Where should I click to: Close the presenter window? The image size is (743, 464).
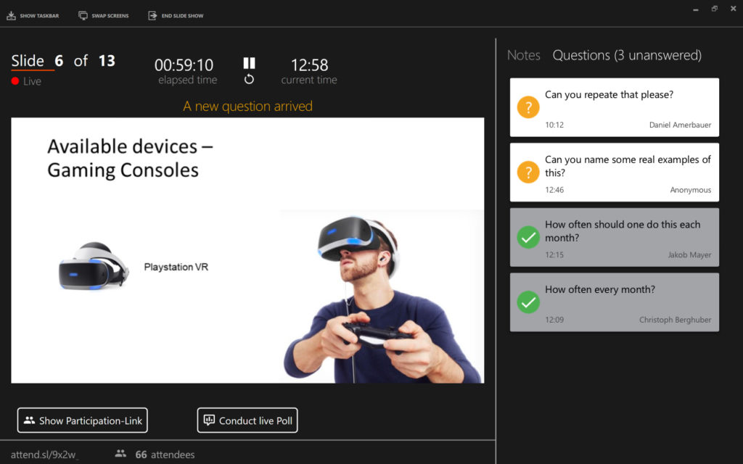pos(733,9)
